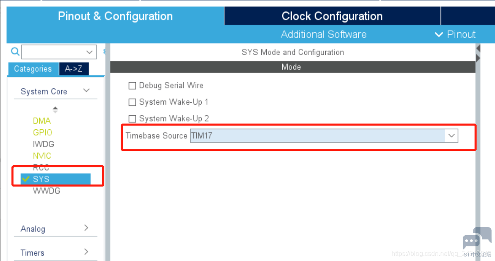Viewport: 495px width, 261px height.
Task: Switch to Clock Configuration tab
Action: [x=332, y=16]
